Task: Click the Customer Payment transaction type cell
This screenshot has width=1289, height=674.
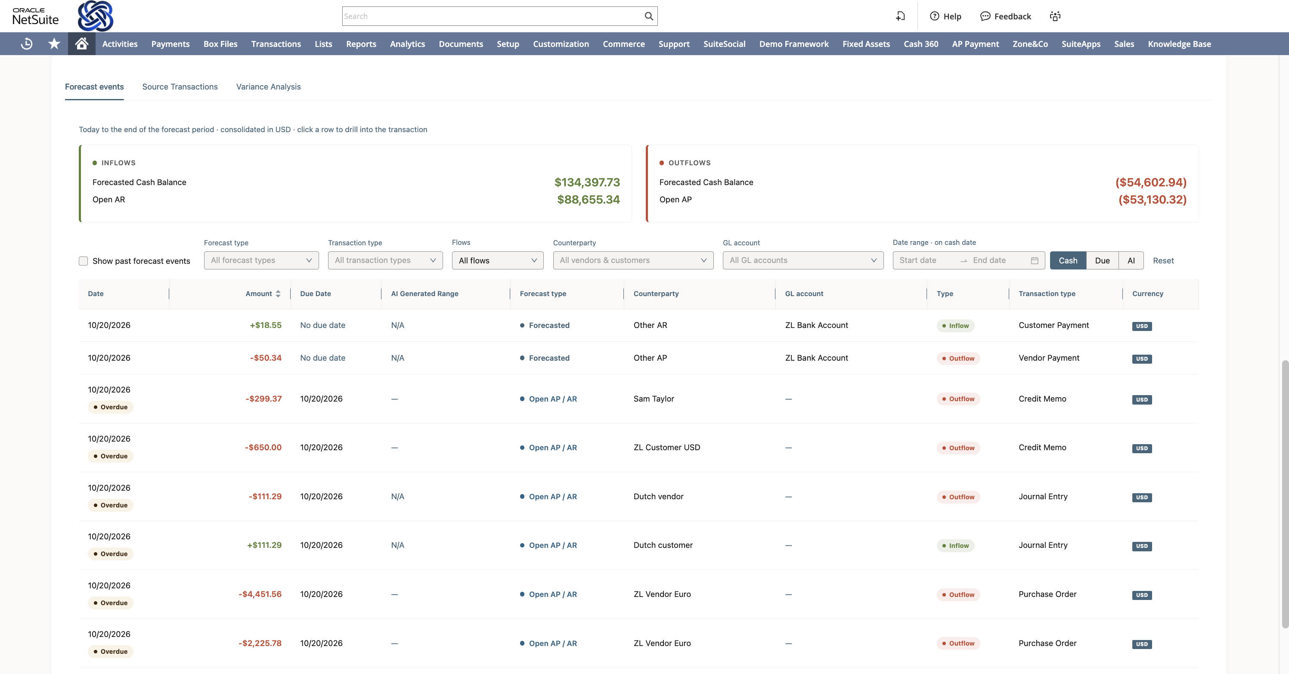Action: pyautogui.click(x=1054, y=325)
